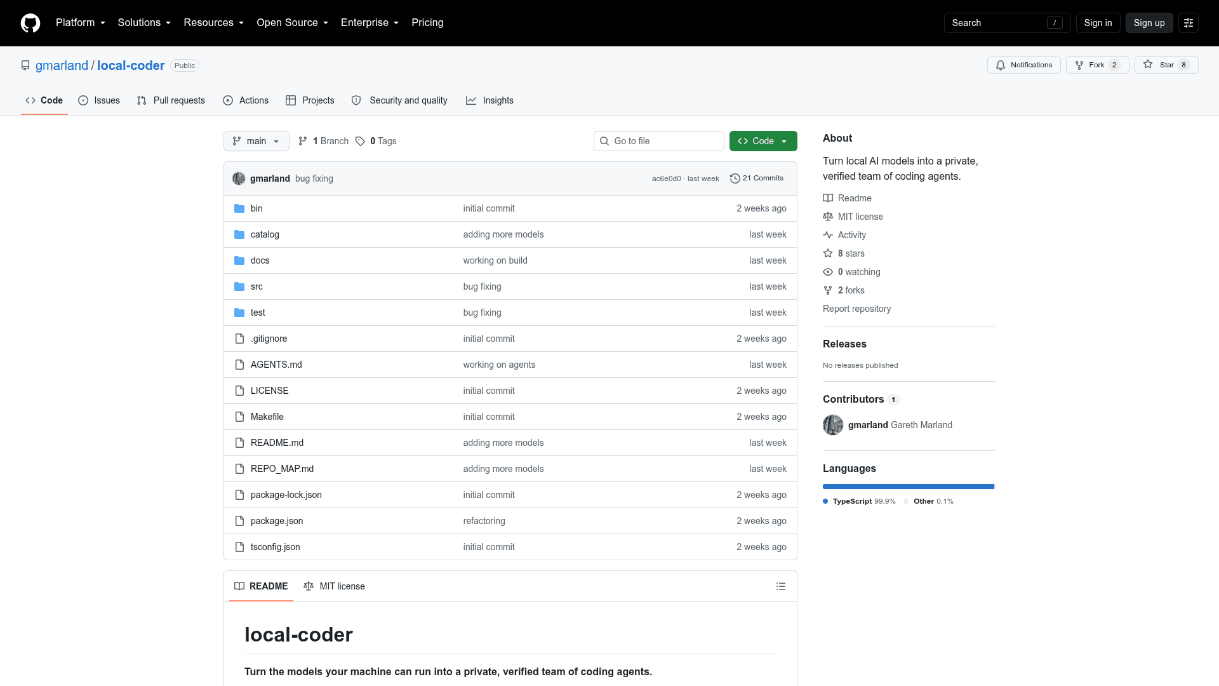Open the gmarland owner link in title
1219x686 pixels.
click(x=62, y=65)
